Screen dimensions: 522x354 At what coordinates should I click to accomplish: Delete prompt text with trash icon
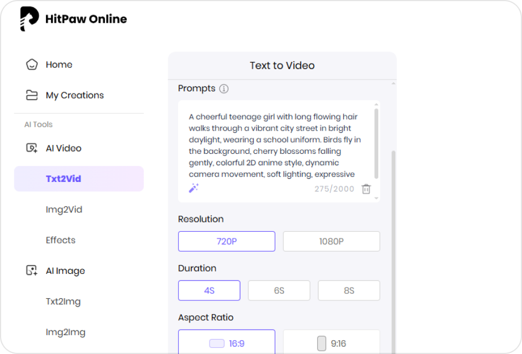coord(366,189)
